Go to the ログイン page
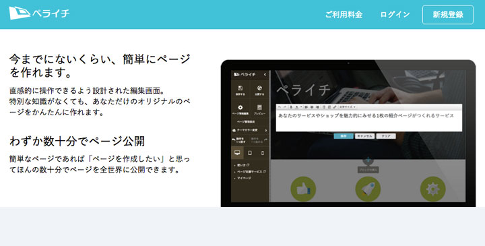Viewport: 485px width, 246px height. click(395, 15)
